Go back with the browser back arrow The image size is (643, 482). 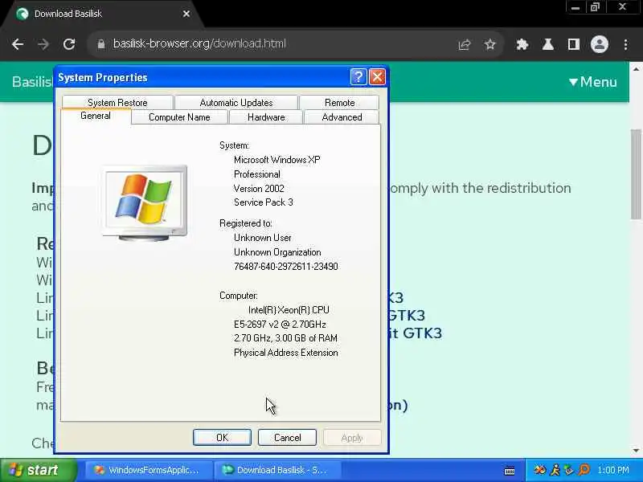point(18,44)
